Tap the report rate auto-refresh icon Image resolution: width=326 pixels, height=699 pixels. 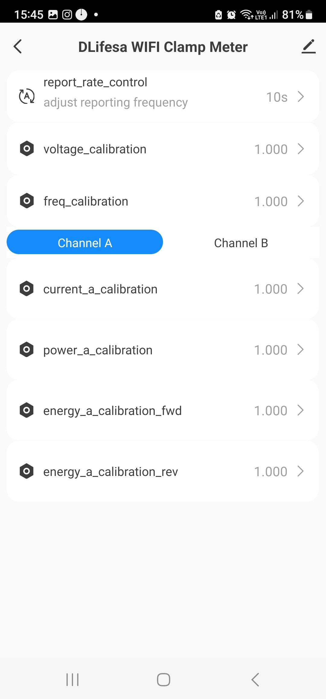(x=27, y=97)
